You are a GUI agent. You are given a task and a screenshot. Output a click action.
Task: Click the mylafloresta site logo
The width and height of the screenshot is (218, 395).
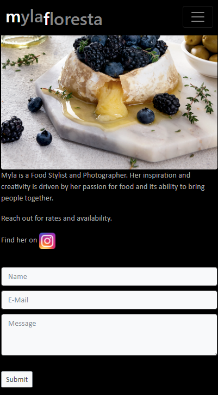tap(54, 19)
